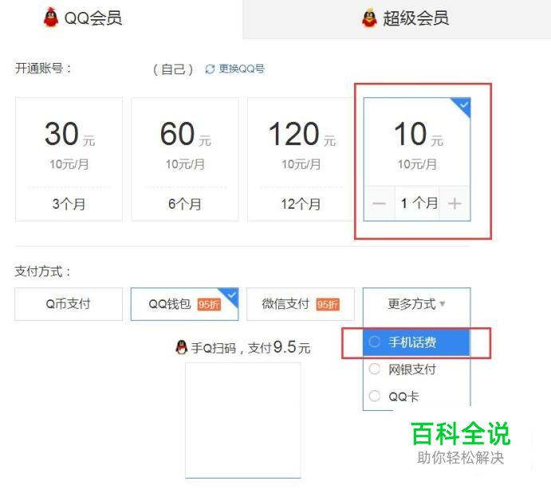Image resolution: width=551 pixels, height=493 pixels.
Task: Click the 支付方式 label text
Action: point(42,272)
